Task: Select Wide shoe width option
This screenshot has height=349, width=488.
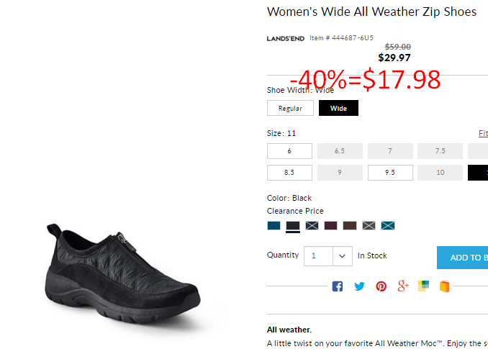Action: [338, 108]
